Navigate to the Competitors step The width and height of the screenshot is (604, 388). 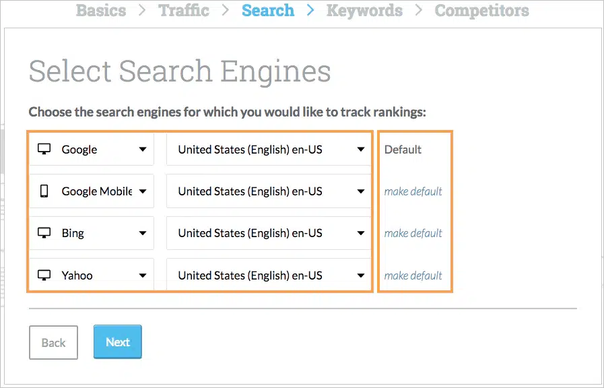481,10
